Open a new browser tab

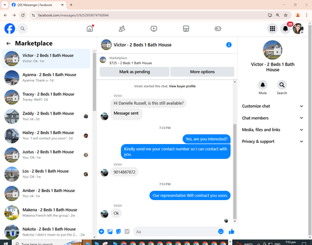[71, 5]
